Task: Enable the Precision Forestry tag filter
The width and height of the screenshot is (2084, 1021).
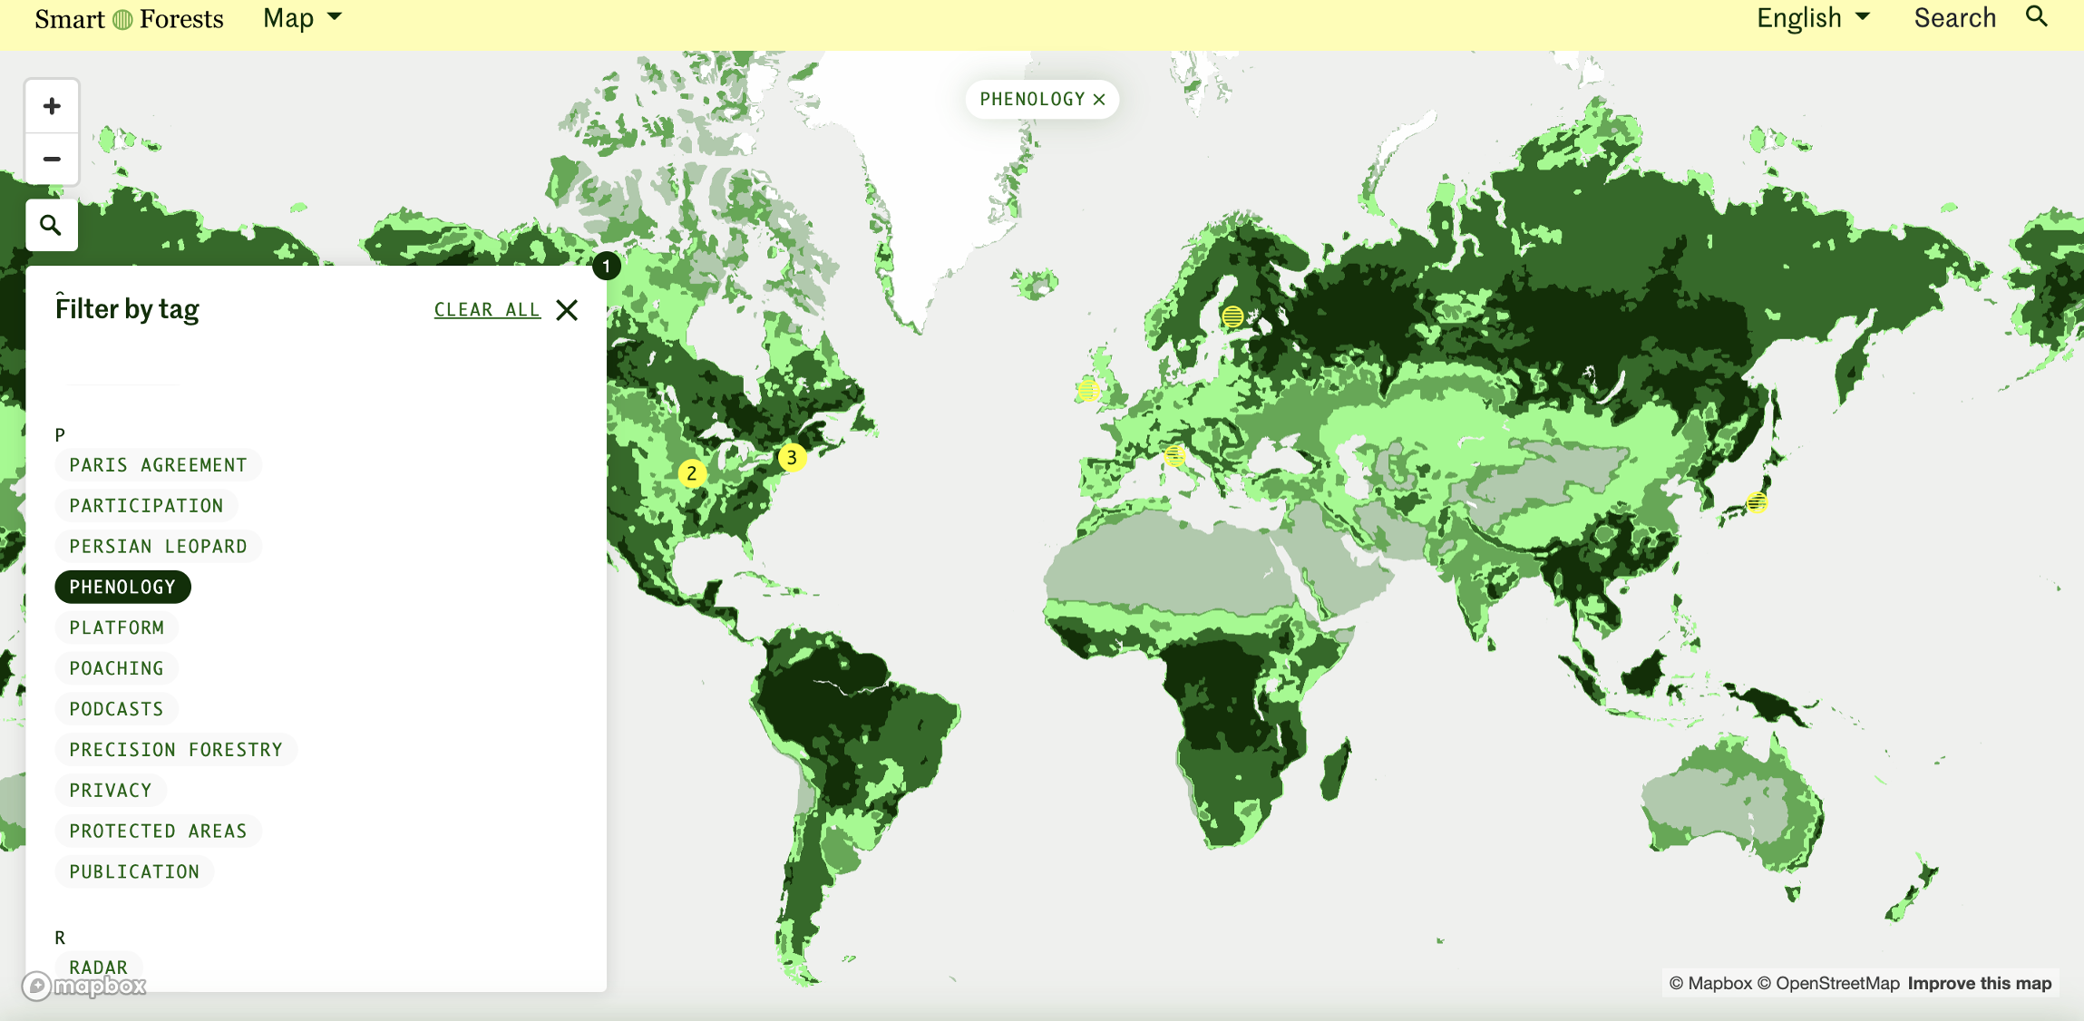Action: [176, 750]
